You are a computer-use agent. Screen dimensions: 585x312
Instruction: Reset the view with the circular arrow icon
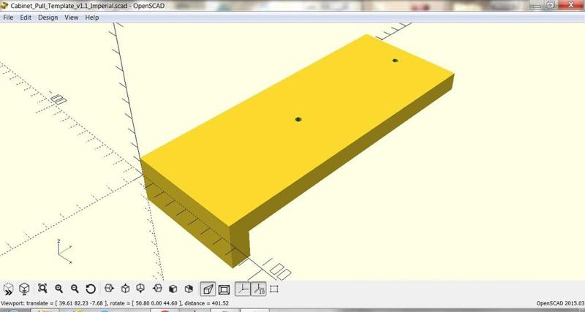[x=91, y=289]
